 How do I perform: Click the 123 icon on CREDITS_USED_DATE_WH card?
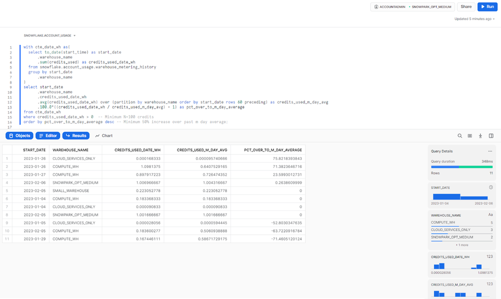[x=489, y=256]
